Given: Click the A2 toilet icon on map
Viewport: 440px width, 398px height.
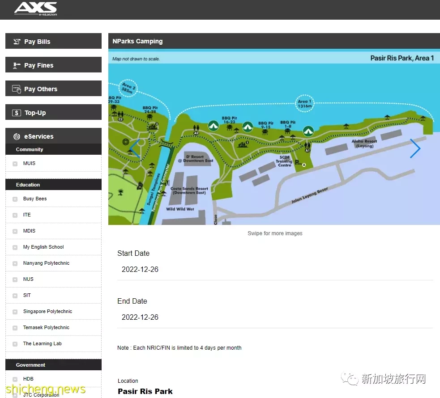Looking at the screenshot, I should click(196, 130).
